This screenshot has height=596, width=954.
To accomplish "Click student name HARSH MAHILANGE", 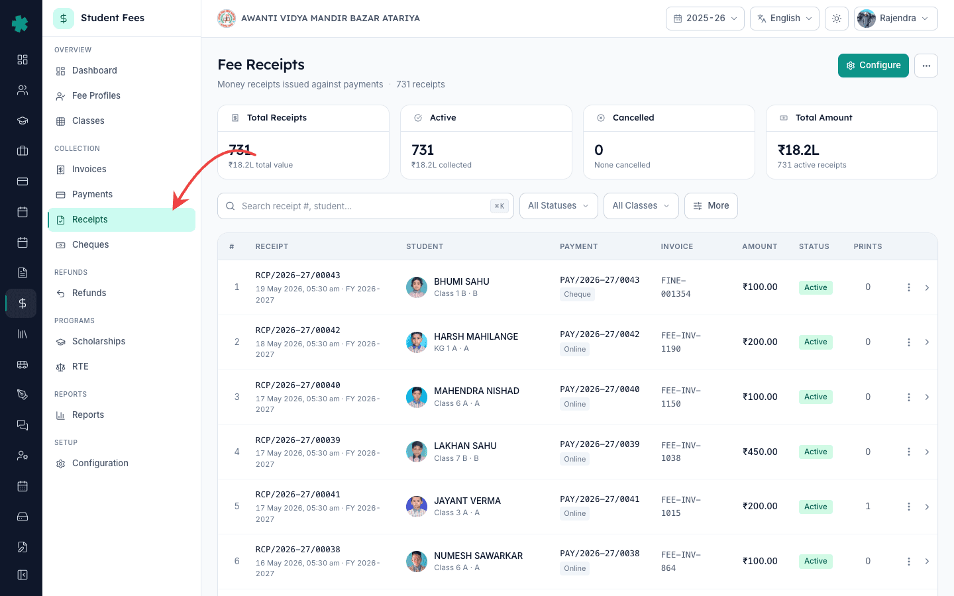I will pyautogui.click(x=476, y=336).
